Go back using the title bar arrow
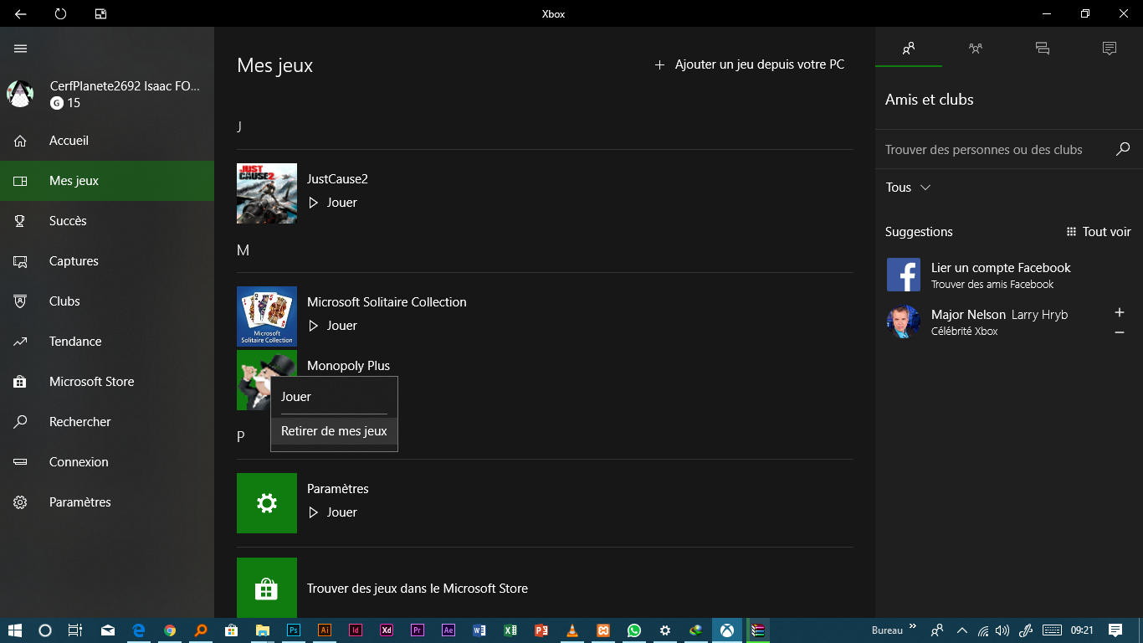 click(21, 13)
